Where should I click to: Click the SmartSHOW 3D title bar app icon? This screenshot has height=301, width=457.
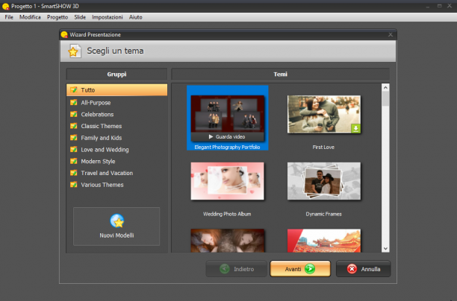pyautogui.click(x=5, y=6)
